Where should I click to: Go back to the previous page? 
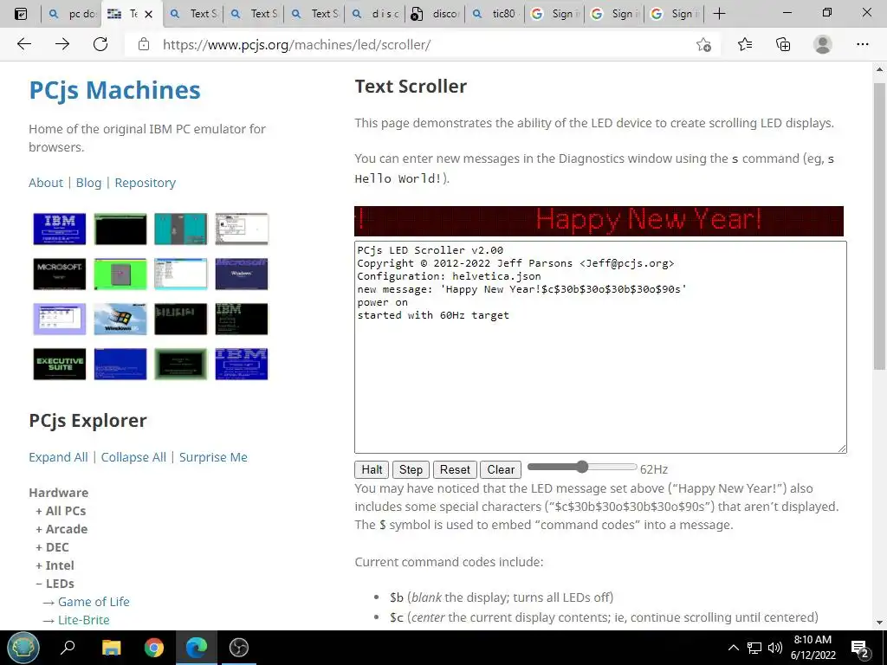(23, 44)
